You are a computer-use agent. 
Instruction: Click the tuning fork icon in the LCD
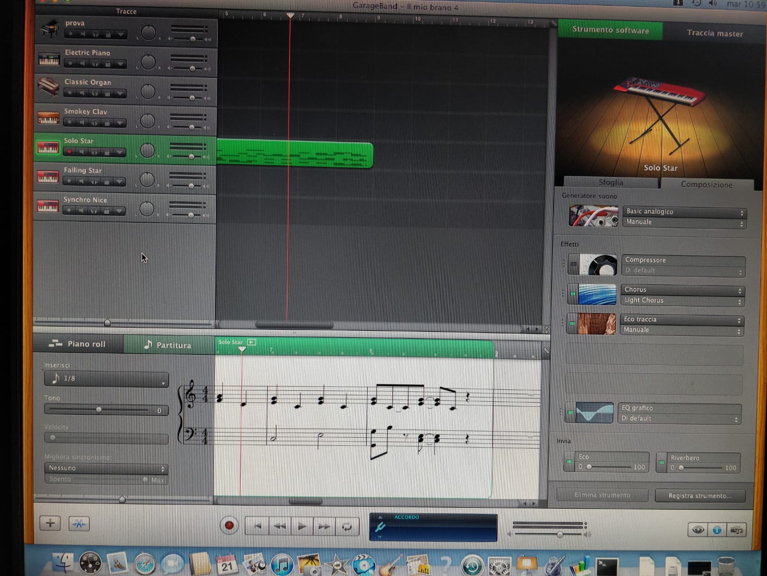tap(380, 527)
